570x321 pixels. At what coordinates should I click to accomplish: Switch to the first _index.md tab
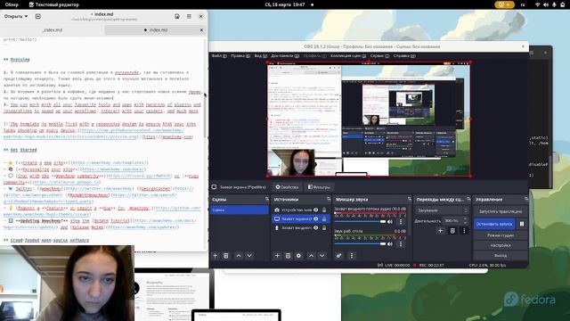click(x=53, y=29)
